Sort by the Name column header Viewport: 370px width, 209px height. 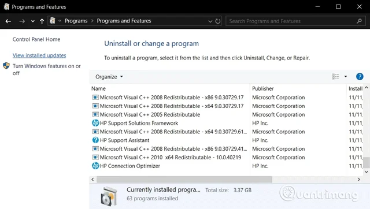click(x=98, y=88)
